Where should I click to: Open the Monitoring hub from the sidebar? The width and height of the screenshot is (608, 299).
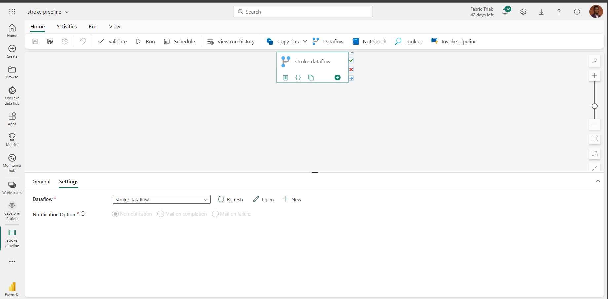12,162
